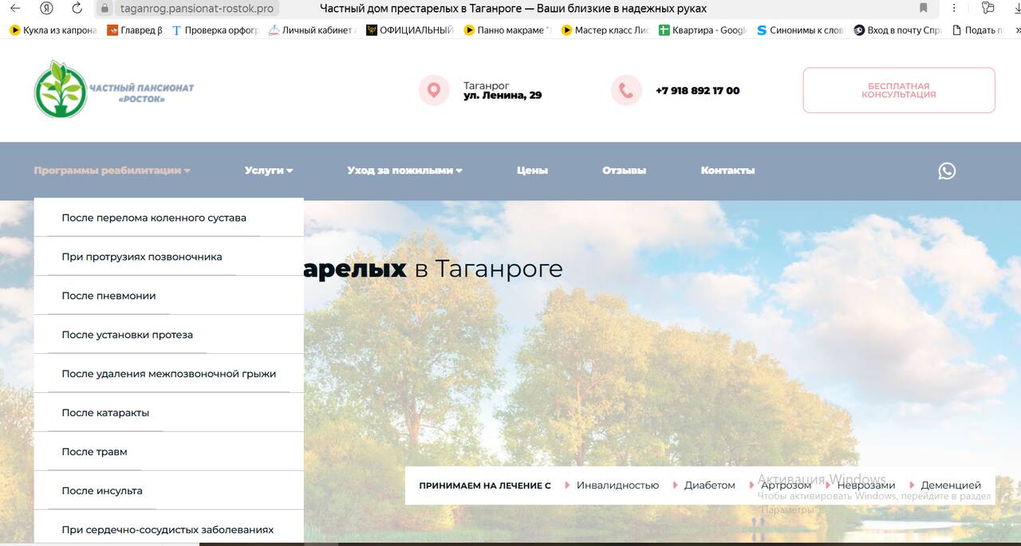
Task: Click the address bar showing taganrog.pansionat-rostok.pro
Action: pyautogui.click(x=196, y=9)
